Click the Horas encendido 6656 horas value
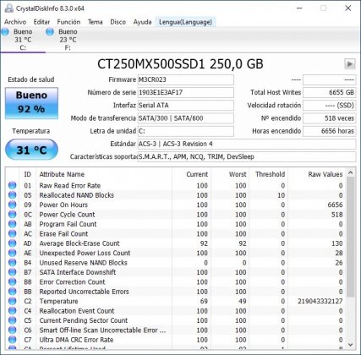361x355 pixels. [x=329, y=131]
